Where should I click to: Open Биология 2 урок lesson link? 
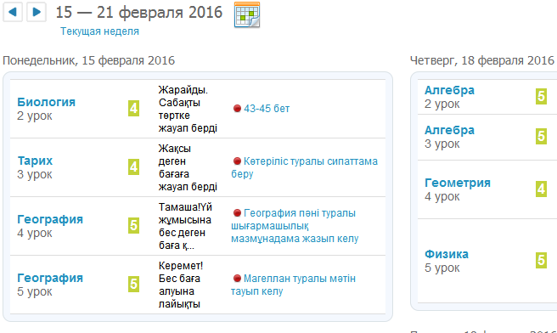(46, 102)
